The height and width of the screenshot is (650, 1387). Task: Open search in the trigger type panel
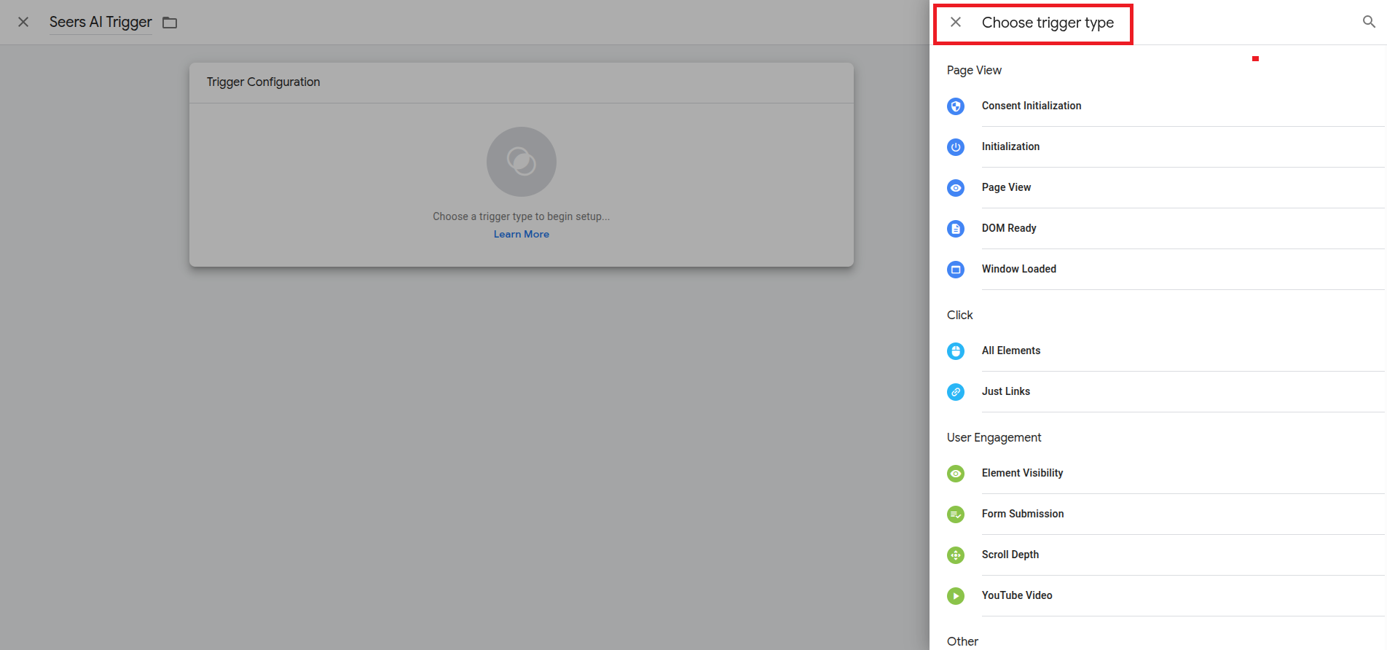point(1369,22)
